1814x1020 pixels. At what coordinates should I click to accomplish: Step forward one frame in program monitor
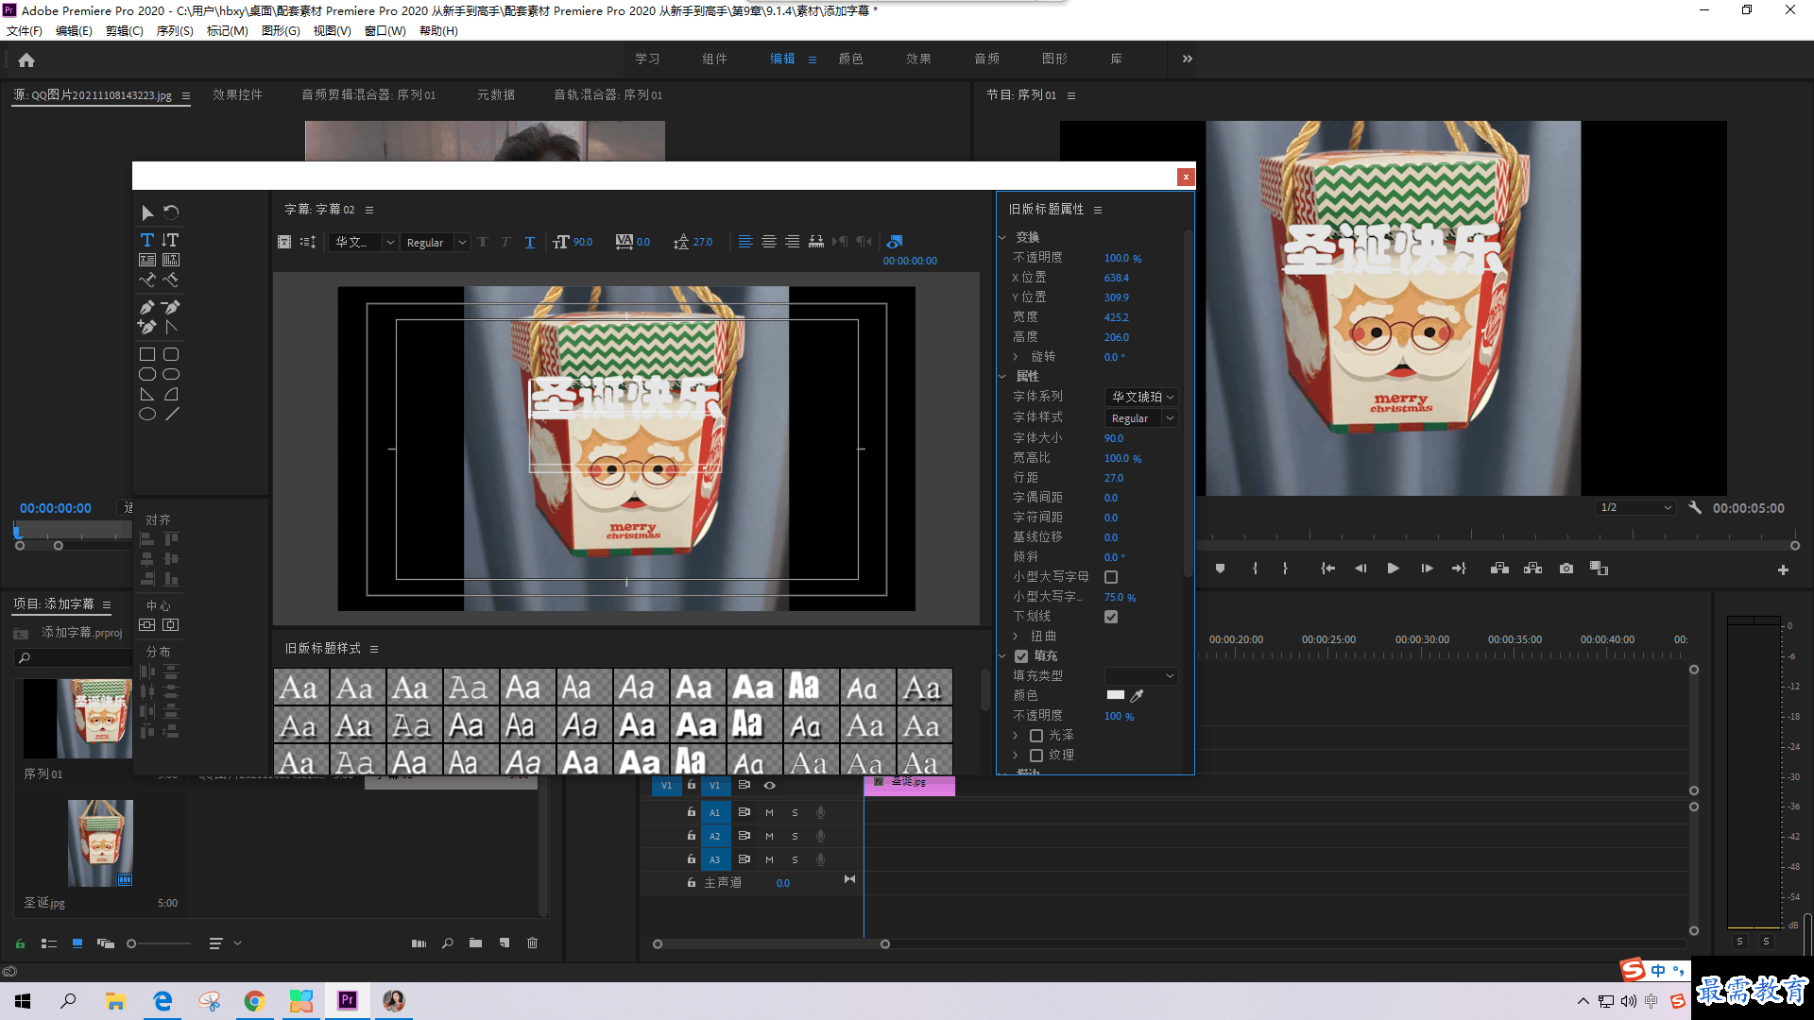[1427, 569]
